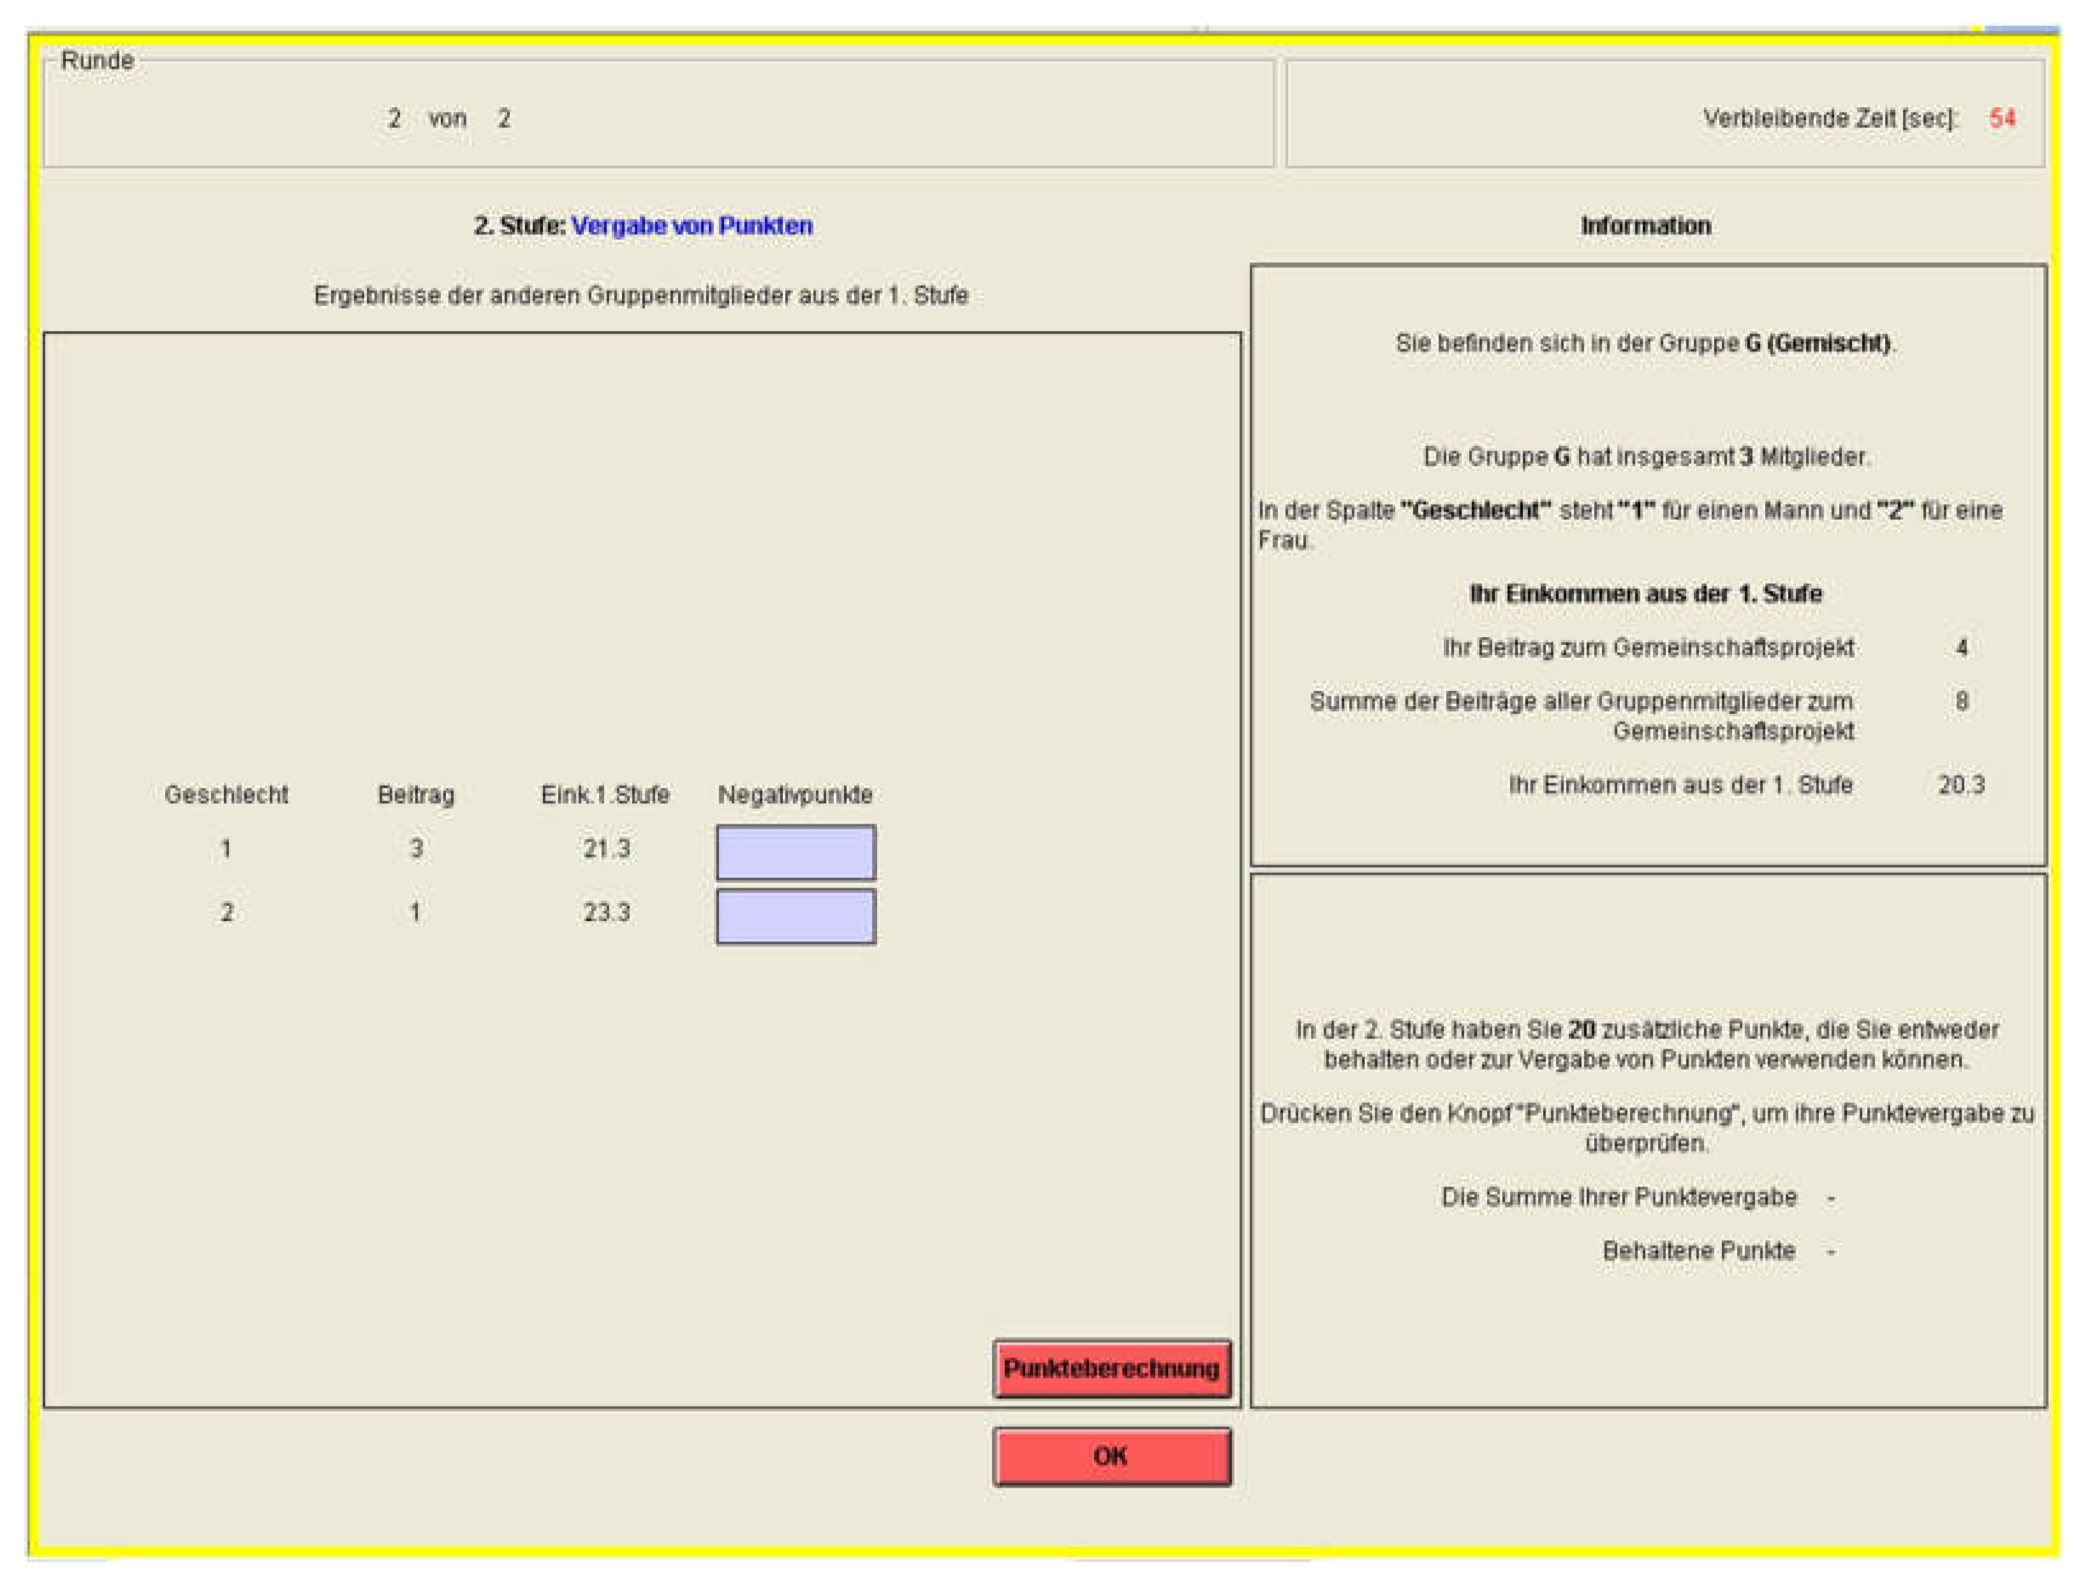Click the Geschlecht column header
Viewport: 2088px width, 1589px height.
pos(226,795)
